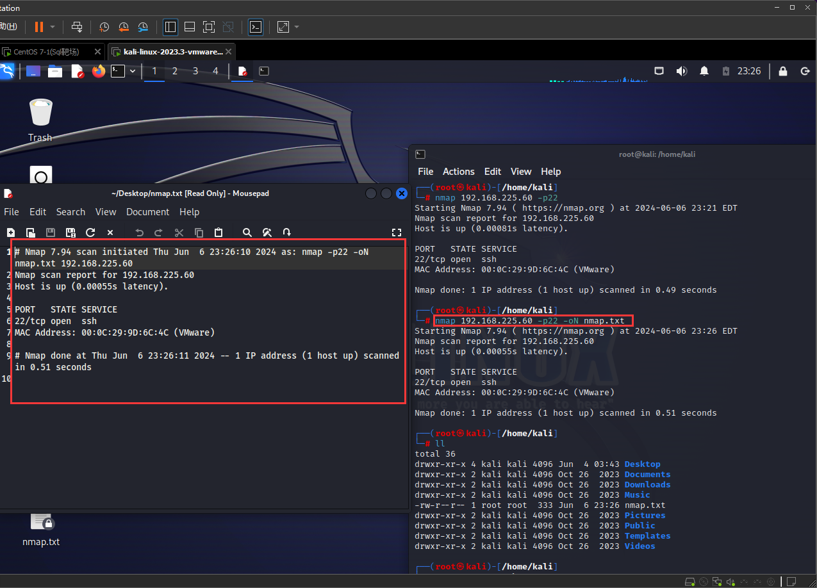Open the Kali notifications bell
817x588 pixels.
[704, 71]
